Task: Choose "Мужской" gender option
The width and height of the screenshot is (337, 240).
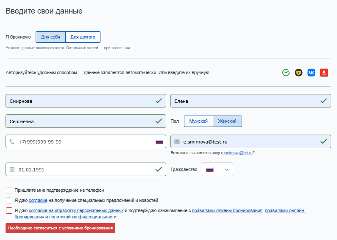Action: coord(198,121)
